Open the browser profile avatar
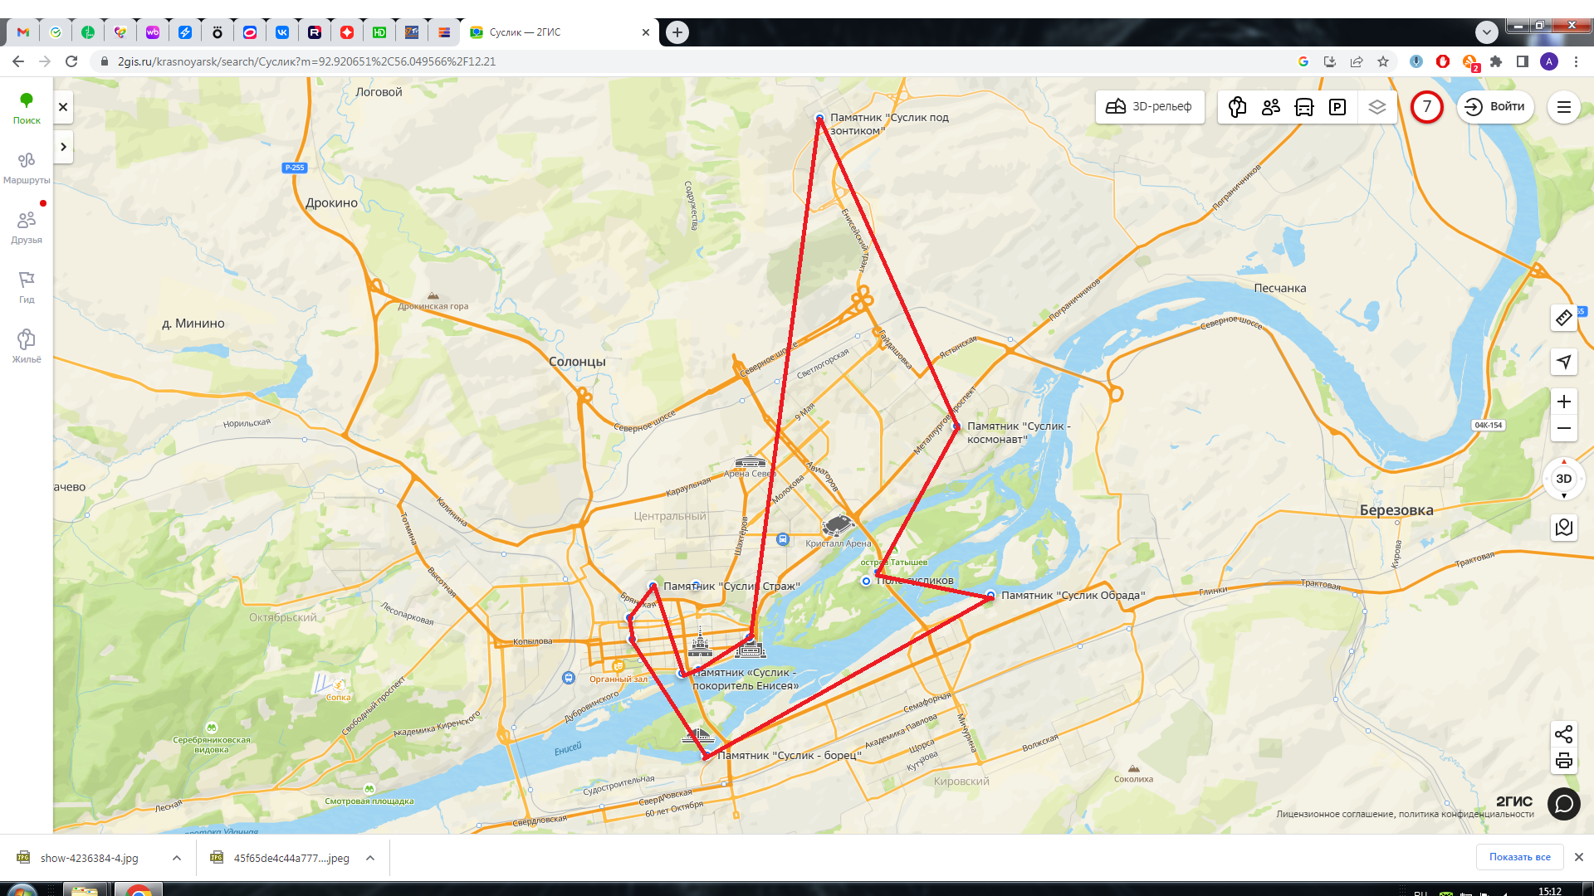Screen dimensions: 1594x896 (x=1549, y=61)
